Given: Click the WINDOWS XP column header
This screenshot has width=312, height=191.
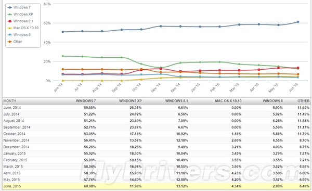Looking at the screenshot, I should point(131,101).
